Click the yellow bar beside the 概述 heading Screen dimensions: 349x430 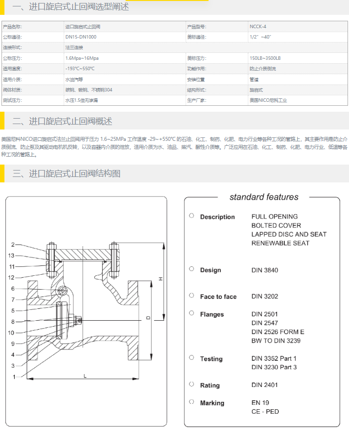coord(2,121)
